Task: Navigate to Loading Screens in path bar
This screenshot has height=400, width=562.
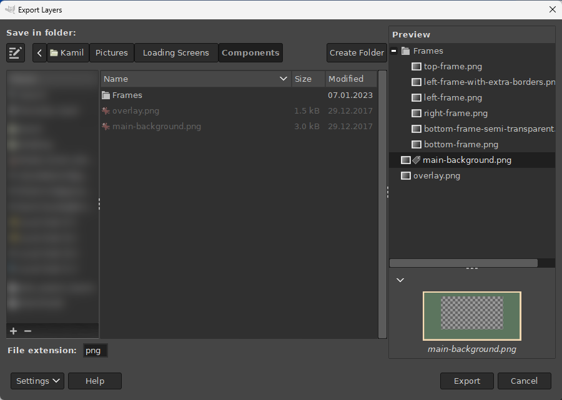Action: pyautogui.click(x=175, y=53)
